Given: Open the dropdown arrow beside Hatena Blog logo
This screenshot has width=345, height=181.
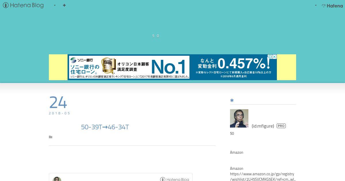Looking at the screenshot, I should click(x=55, y=5).
